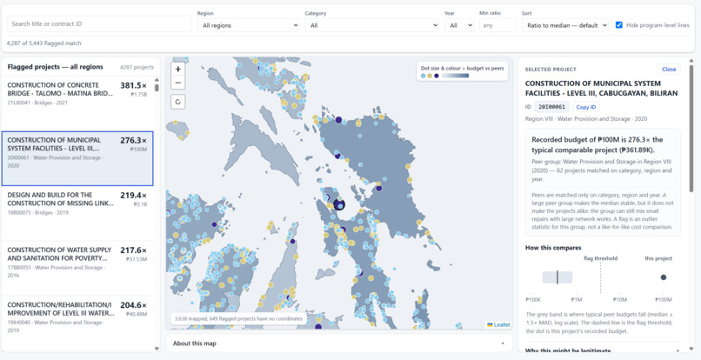Select the Talomo-Matina bridge project

point(77,103)
